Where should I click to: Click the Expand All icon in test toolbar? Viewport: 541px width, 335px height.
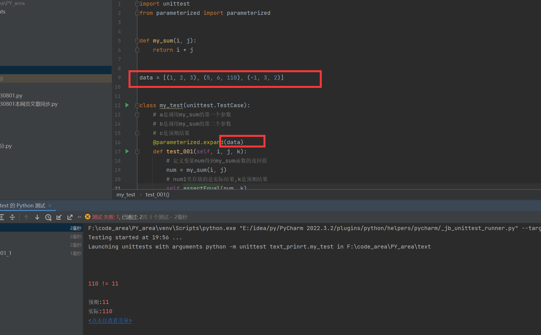pyautogui.click(x=2, y=217)
